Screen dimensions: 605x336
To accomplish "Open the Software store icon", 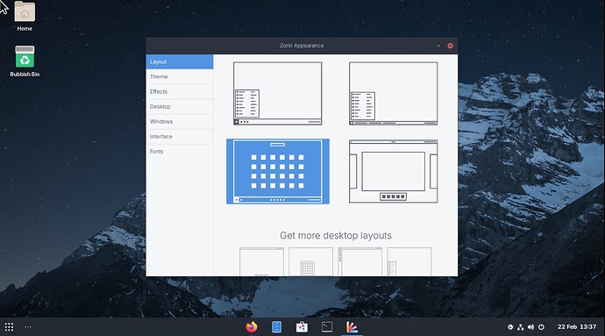I will pos(302,327).
